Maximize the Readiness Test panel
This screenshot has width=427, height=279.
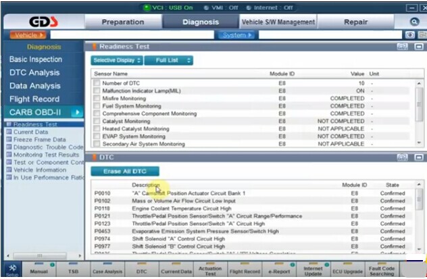(419, 47)
